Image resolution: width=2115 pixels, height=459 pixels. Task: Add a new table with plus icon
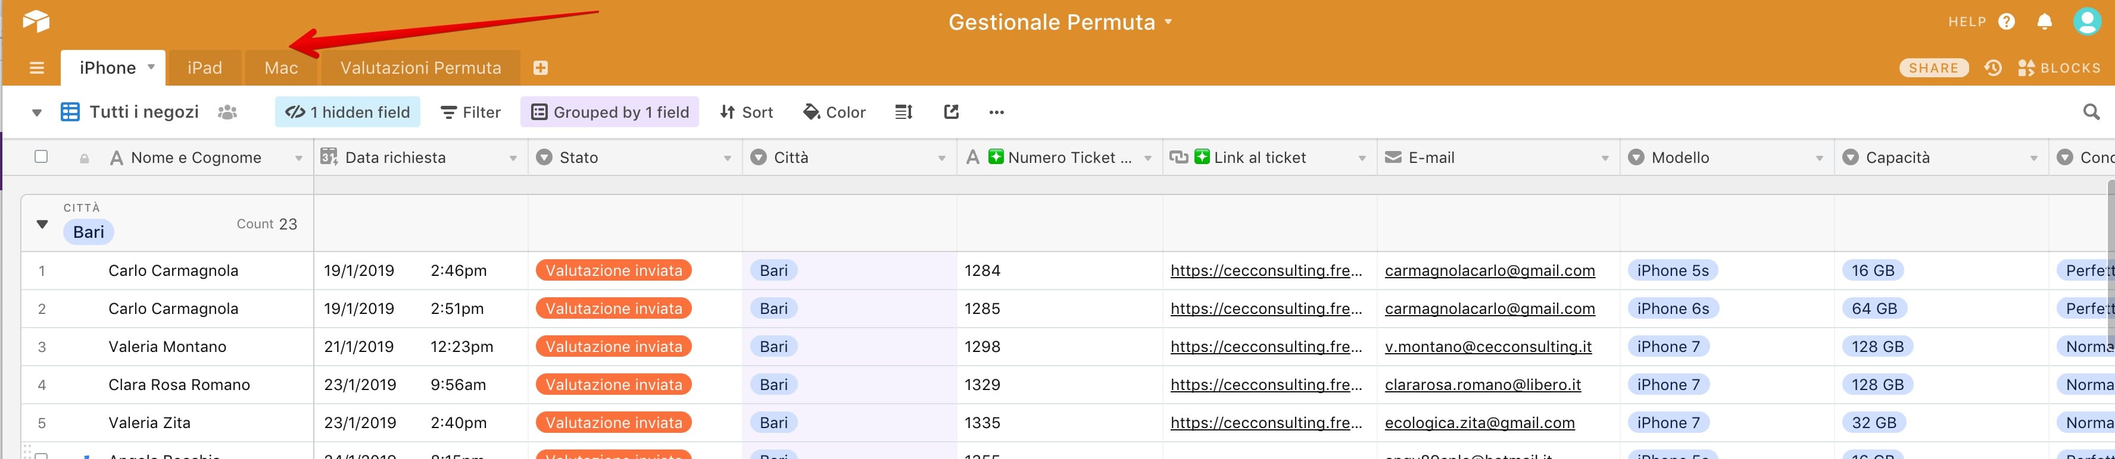540,68
